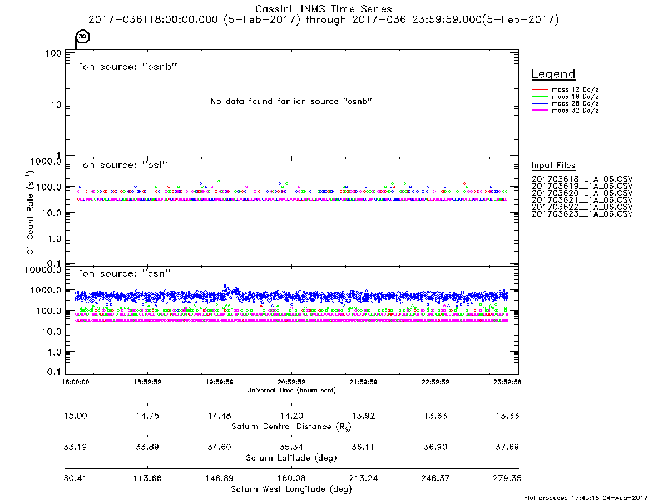The height and width of the screenshot is (500, 648).
Task: Click the Input Files heading
Action: pyautogui.click(x=553, y=166)
